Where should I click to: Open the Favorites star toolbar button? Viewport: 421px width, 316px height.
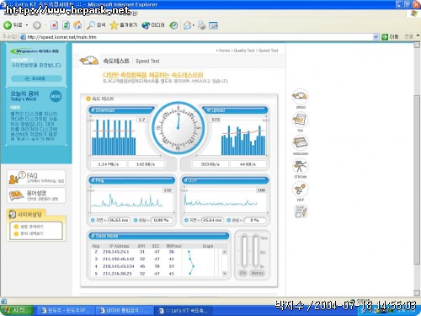[x=124, y=25]
